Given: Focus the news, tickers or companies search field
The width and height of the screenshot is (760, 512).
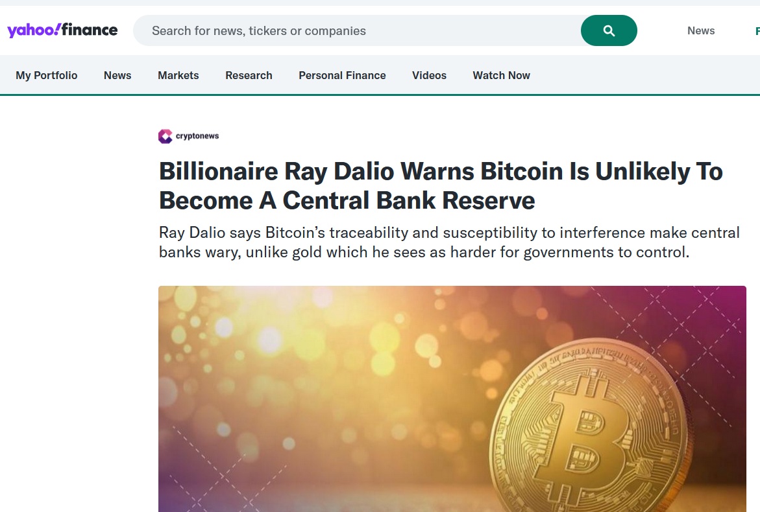Looking at the screenshot, I should point(357,30).
